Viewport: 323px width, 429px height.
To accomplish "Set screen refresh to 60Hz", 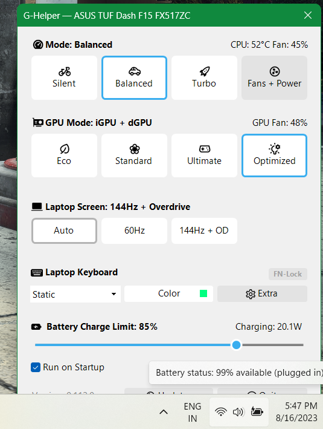I will point(134,231).
